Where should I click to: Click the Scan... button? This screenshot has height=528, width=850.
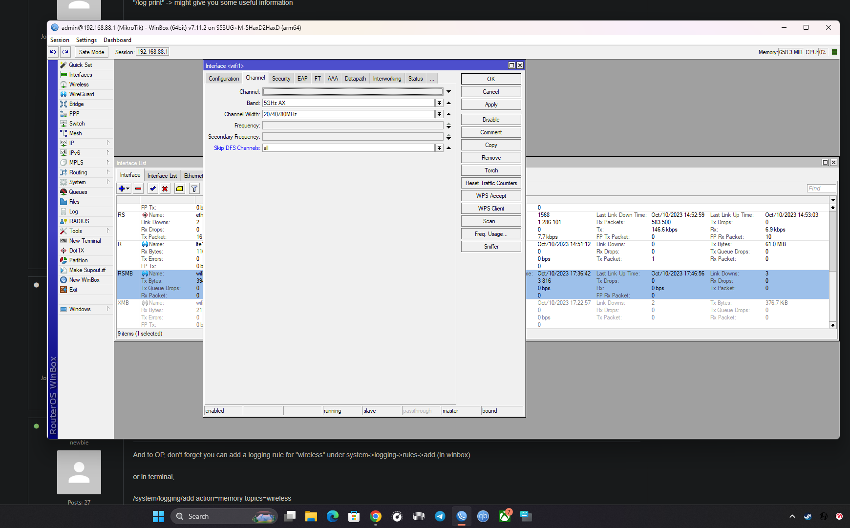(491, 221)
